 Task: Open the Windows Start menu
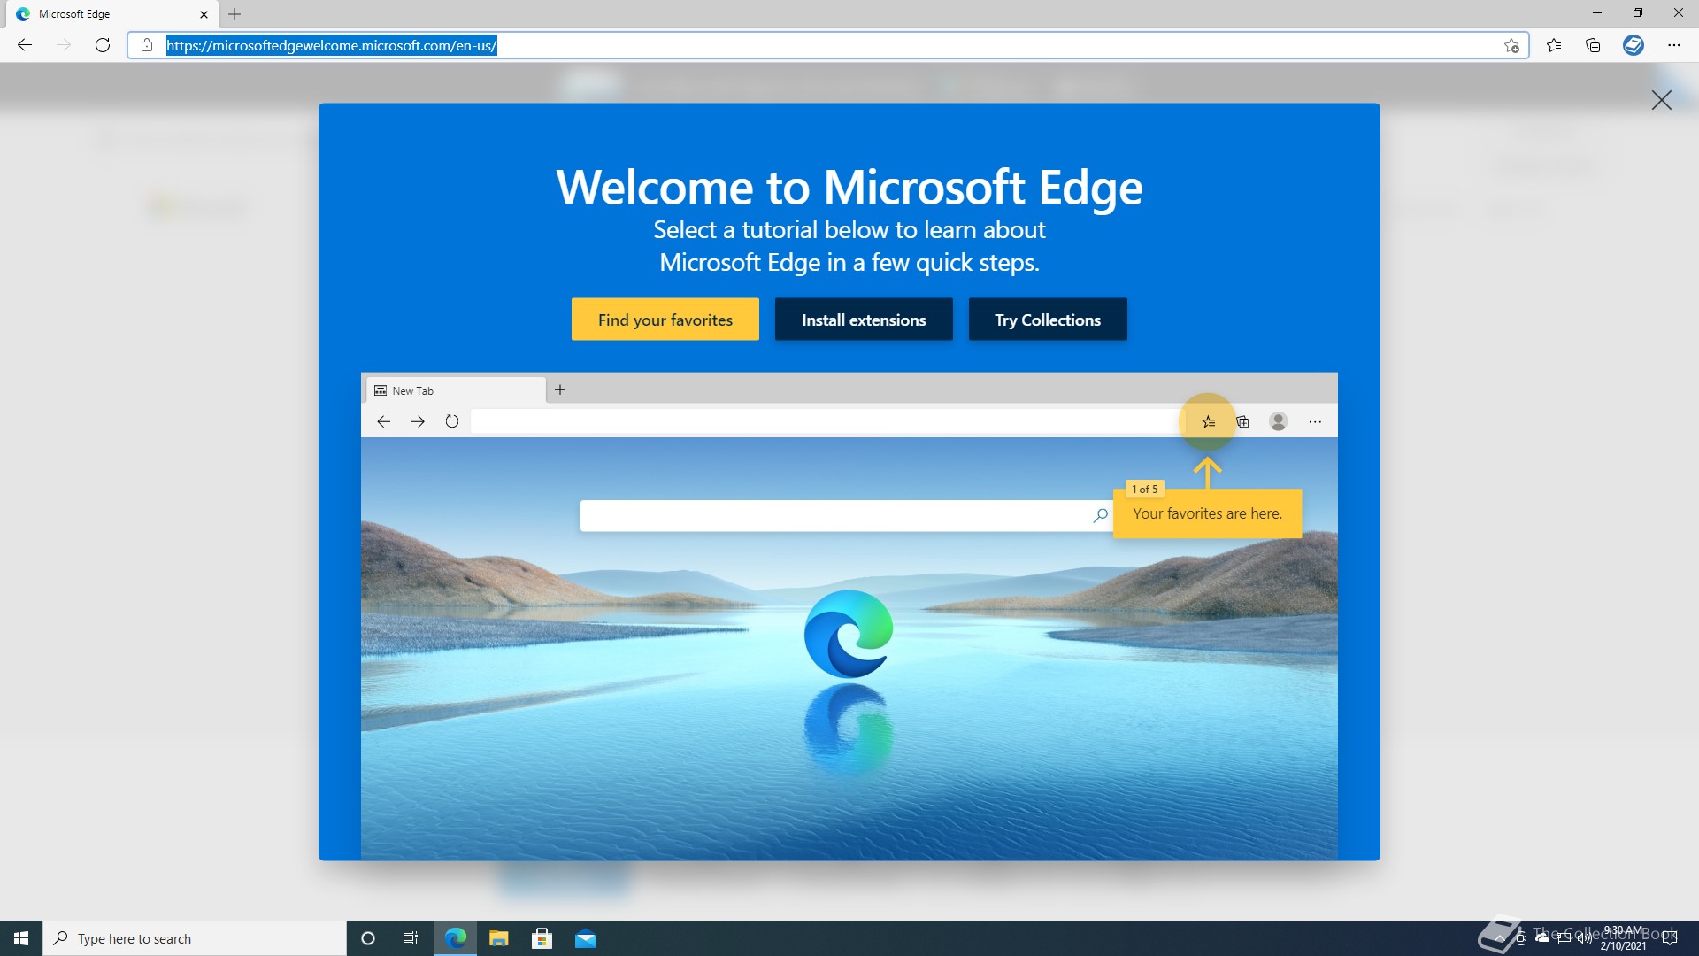[x=21, y=938]
